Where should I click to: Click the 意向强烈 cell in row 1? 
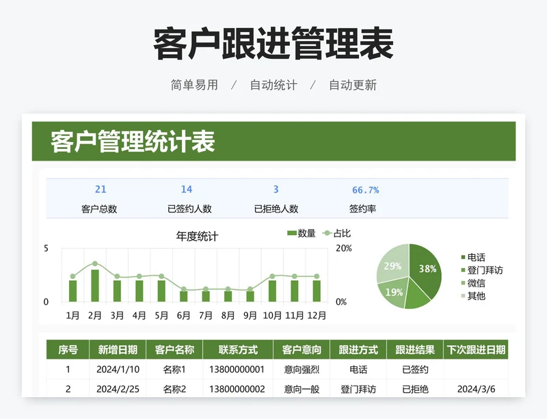point(302,370)
